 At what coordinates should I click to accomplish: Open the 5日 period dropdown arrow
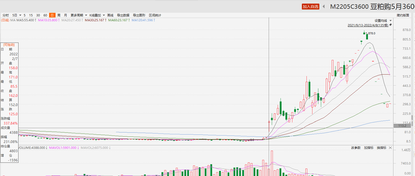[20, 15]
